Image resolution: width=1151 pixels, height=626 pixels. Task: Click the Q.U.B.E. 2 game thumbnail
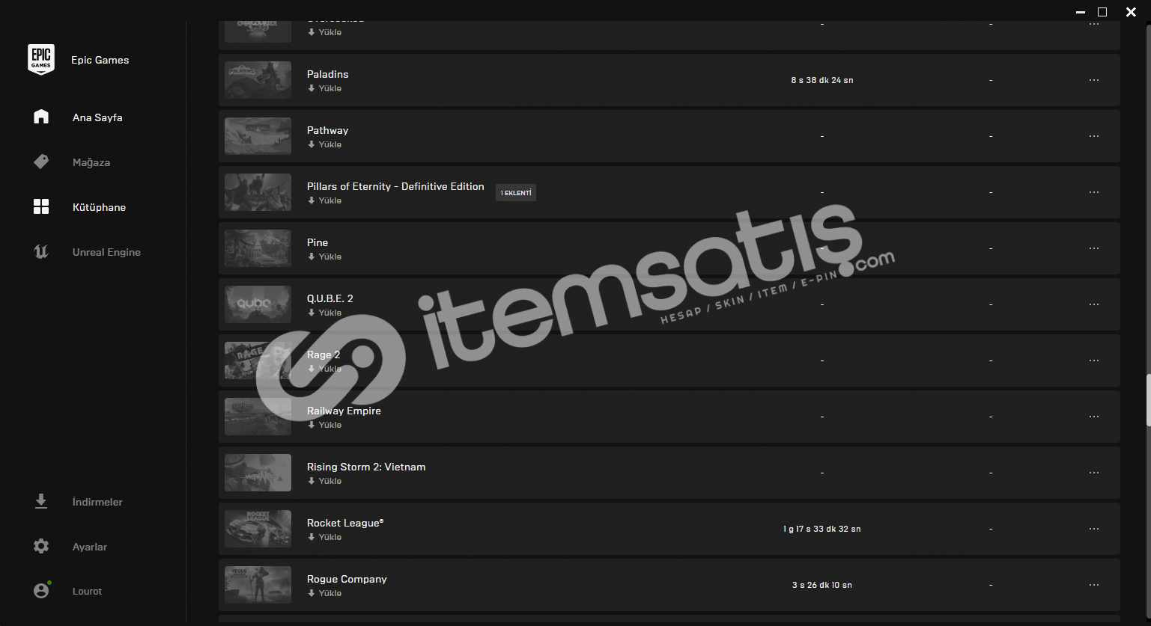point(258,304)
